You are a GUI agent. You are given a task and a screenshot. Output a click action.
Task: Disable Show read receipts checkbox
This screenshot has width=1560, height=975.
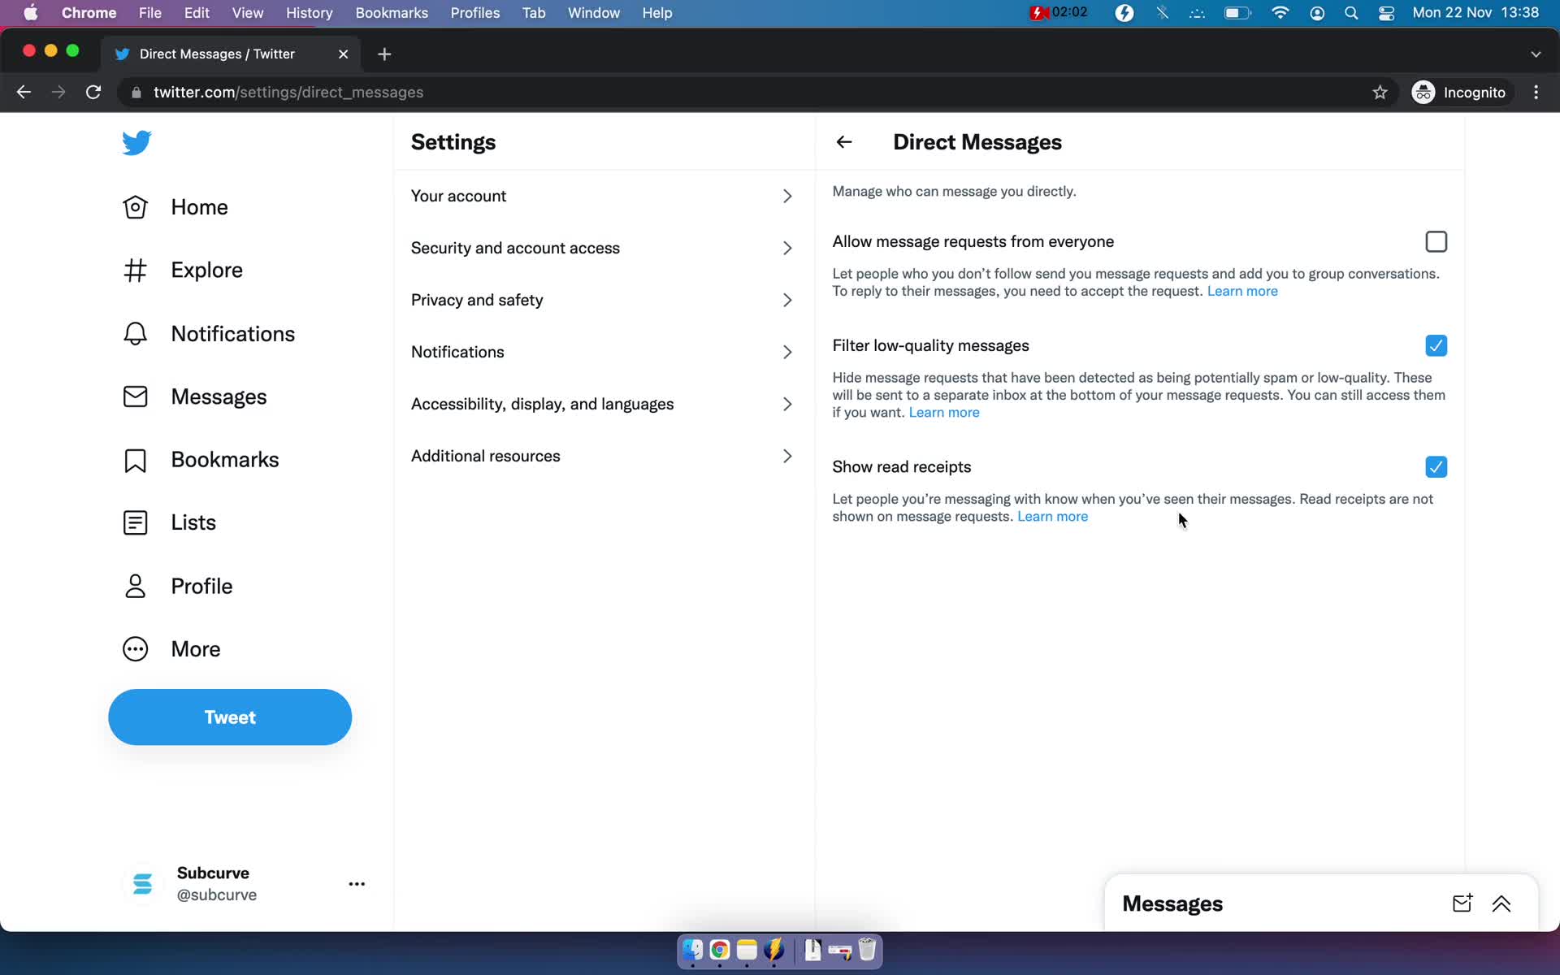point(1436,466)
